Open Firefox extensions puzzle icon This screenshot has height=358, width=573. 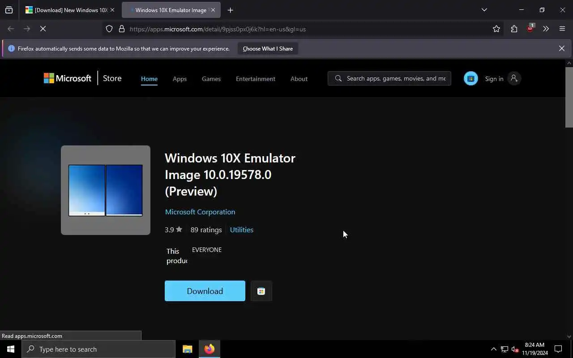point(514,29)
